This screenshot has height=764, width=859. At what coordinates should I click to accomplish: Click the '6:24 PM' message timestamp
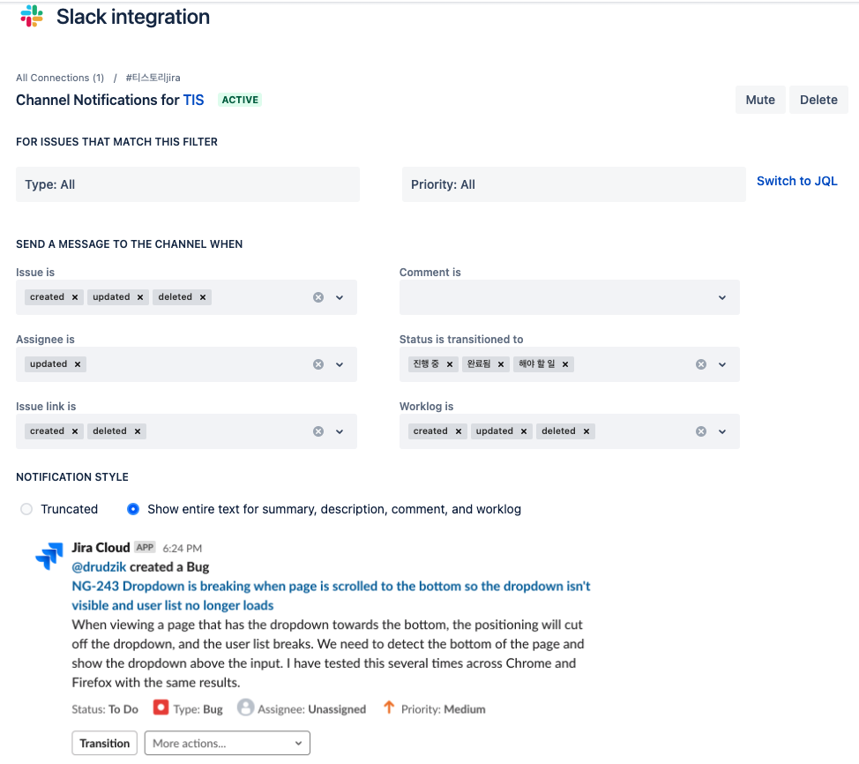click(x=183, y=548)
